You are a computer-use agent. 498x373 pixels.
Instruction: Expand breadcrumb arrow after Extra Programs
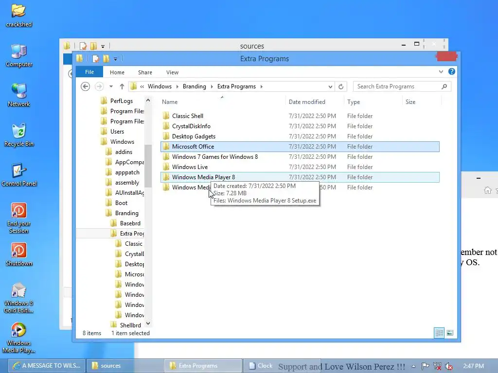click(261, 86)
